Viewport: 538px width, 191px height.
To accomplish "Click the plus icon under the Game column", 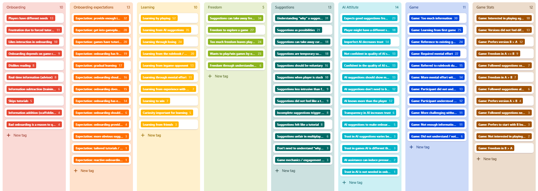I will pos(411,147).
